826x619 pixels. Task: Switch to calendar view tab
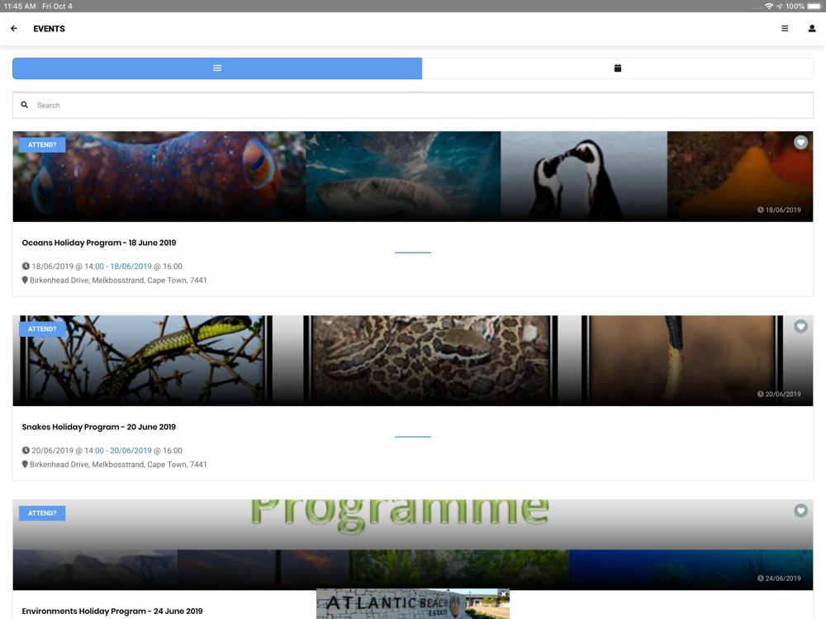(x=617, y=69)
